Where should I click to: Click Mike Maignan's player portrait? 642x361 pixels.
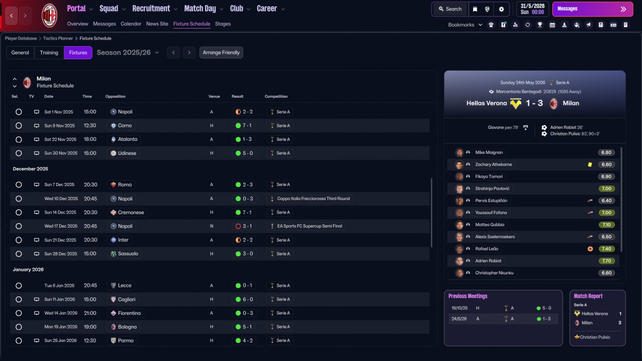coord(459,152)
